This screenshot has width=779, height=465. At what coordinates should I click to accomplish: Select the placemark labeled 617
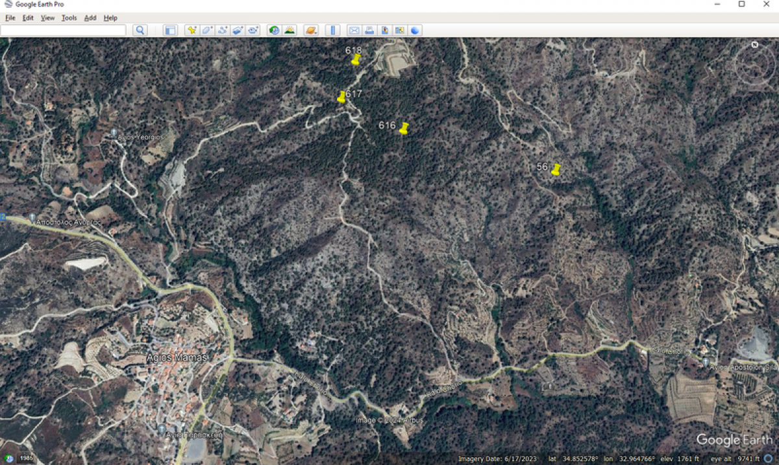[341, 99]
